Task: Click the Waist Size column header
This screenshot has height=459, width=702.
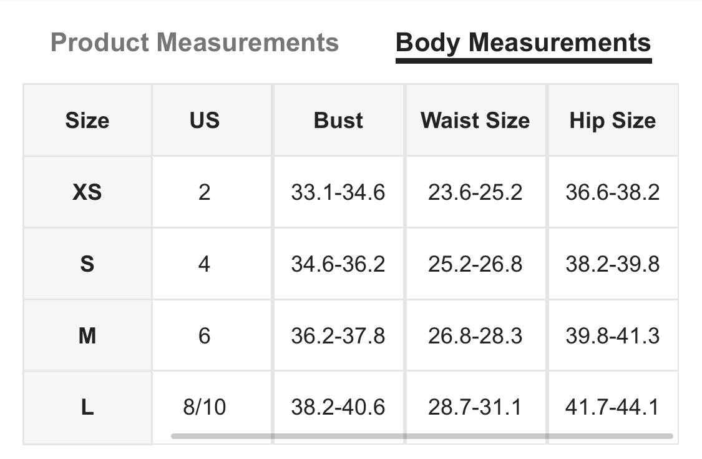Action: (475, 120)
